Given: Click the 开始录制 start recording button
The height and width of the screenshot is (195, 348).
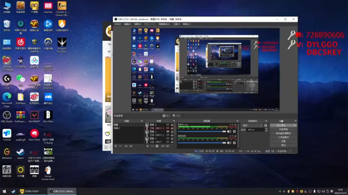Looking at the screenshot, I should (x=284, y=129).
